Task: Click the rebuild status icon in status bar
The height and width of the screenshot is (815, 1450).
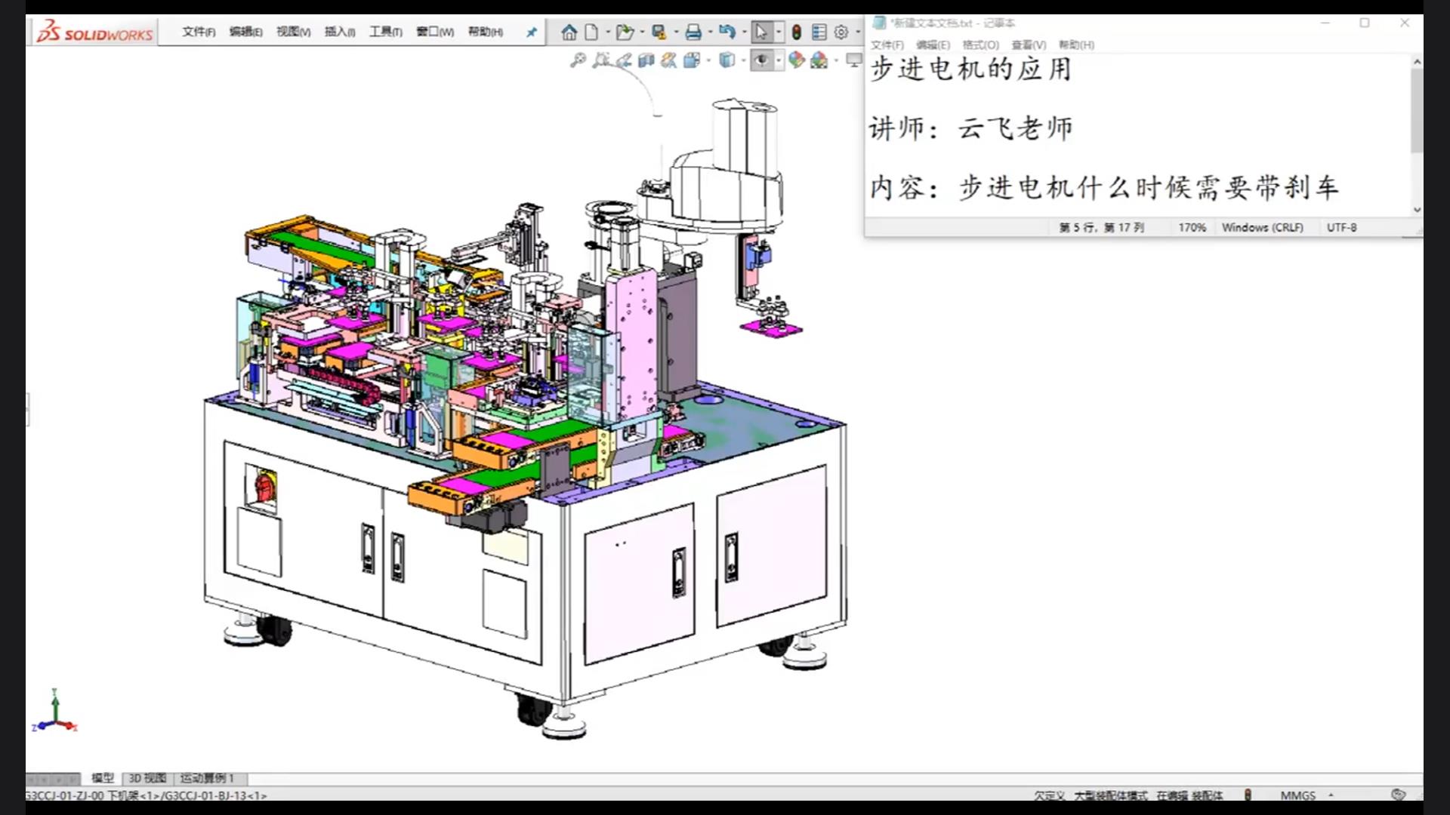Action: click(1248, 795)
